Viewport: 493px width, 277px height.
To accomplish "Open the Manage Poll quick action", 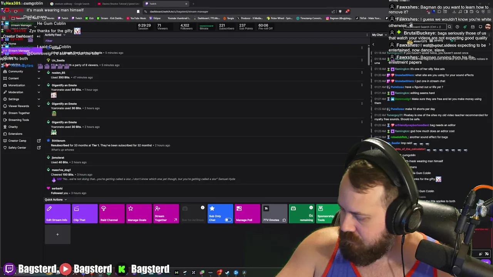I will tap(247, 214).
